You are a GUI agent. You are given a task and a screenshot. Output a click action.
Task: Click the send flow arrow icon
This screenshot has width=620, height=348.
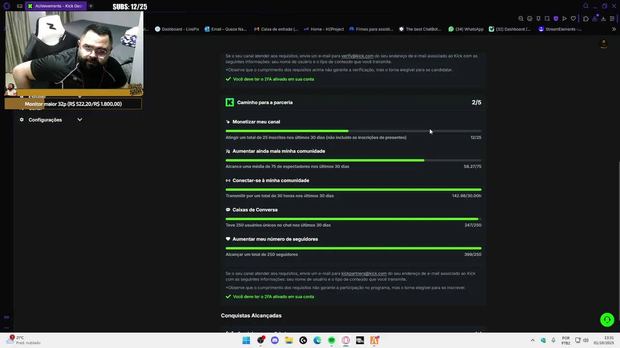point(564,19)
